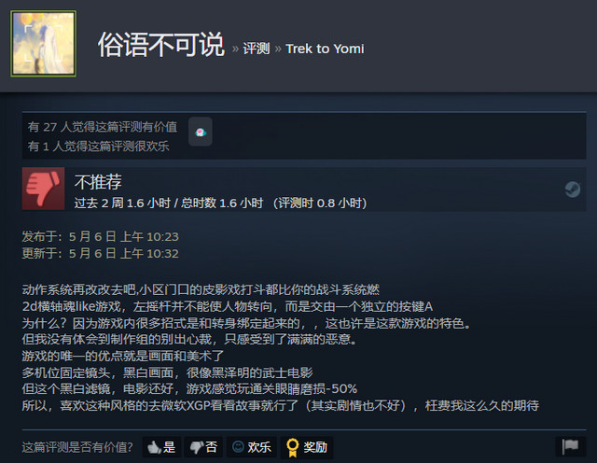Open the Trek to Yomi game link
This screenshot has width=597, height=463.
(325, 49)
